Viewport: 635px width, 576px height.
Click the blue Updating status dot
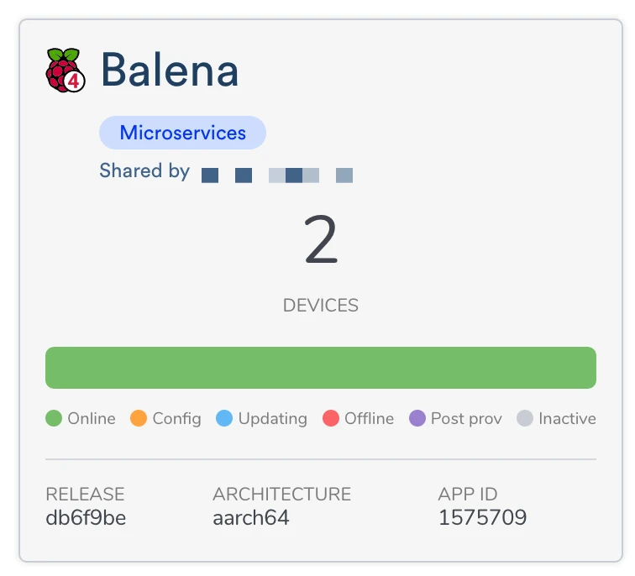tap(224, 418)
